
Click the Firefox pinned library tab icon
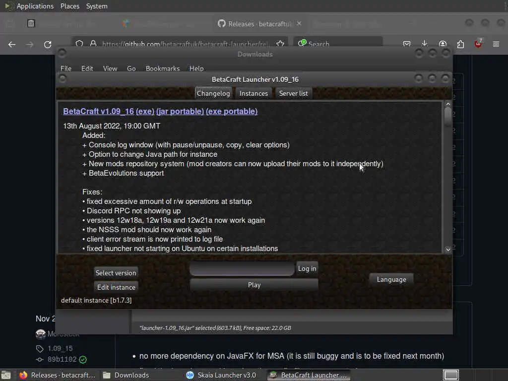click(31, 23)
